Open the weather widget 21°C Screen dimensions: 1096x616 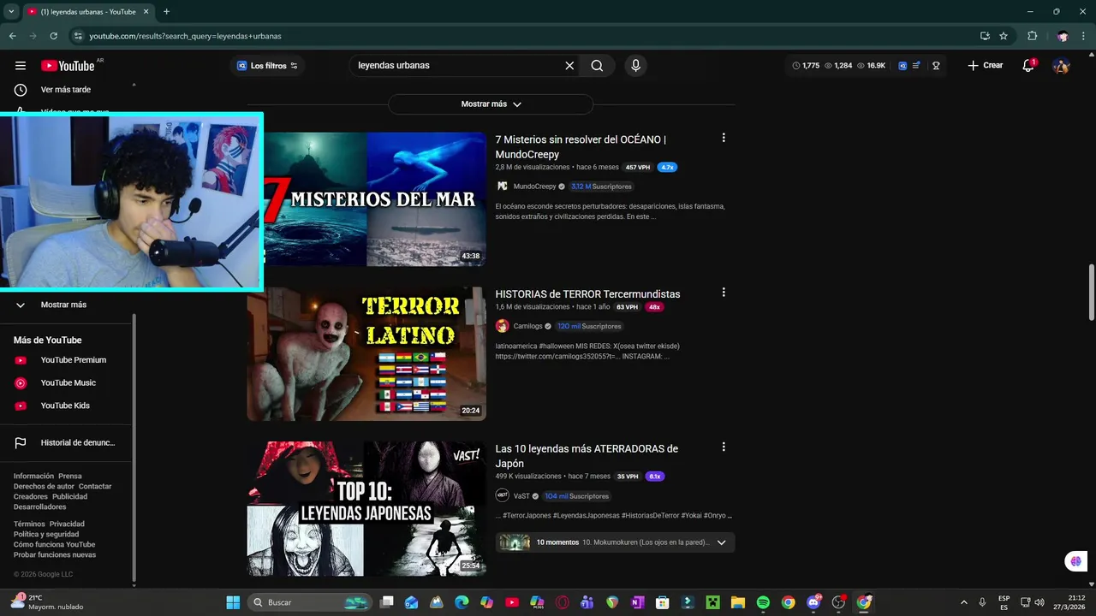click(47, 602)
